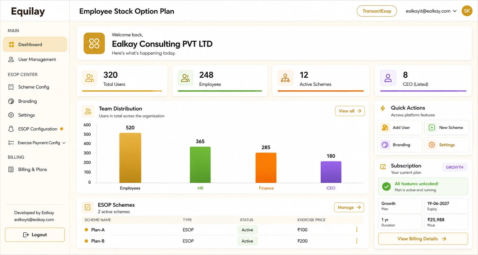Viewport: 478px width, 255px height.
Task: Click the SK user avatar
Action: [467, 11]
